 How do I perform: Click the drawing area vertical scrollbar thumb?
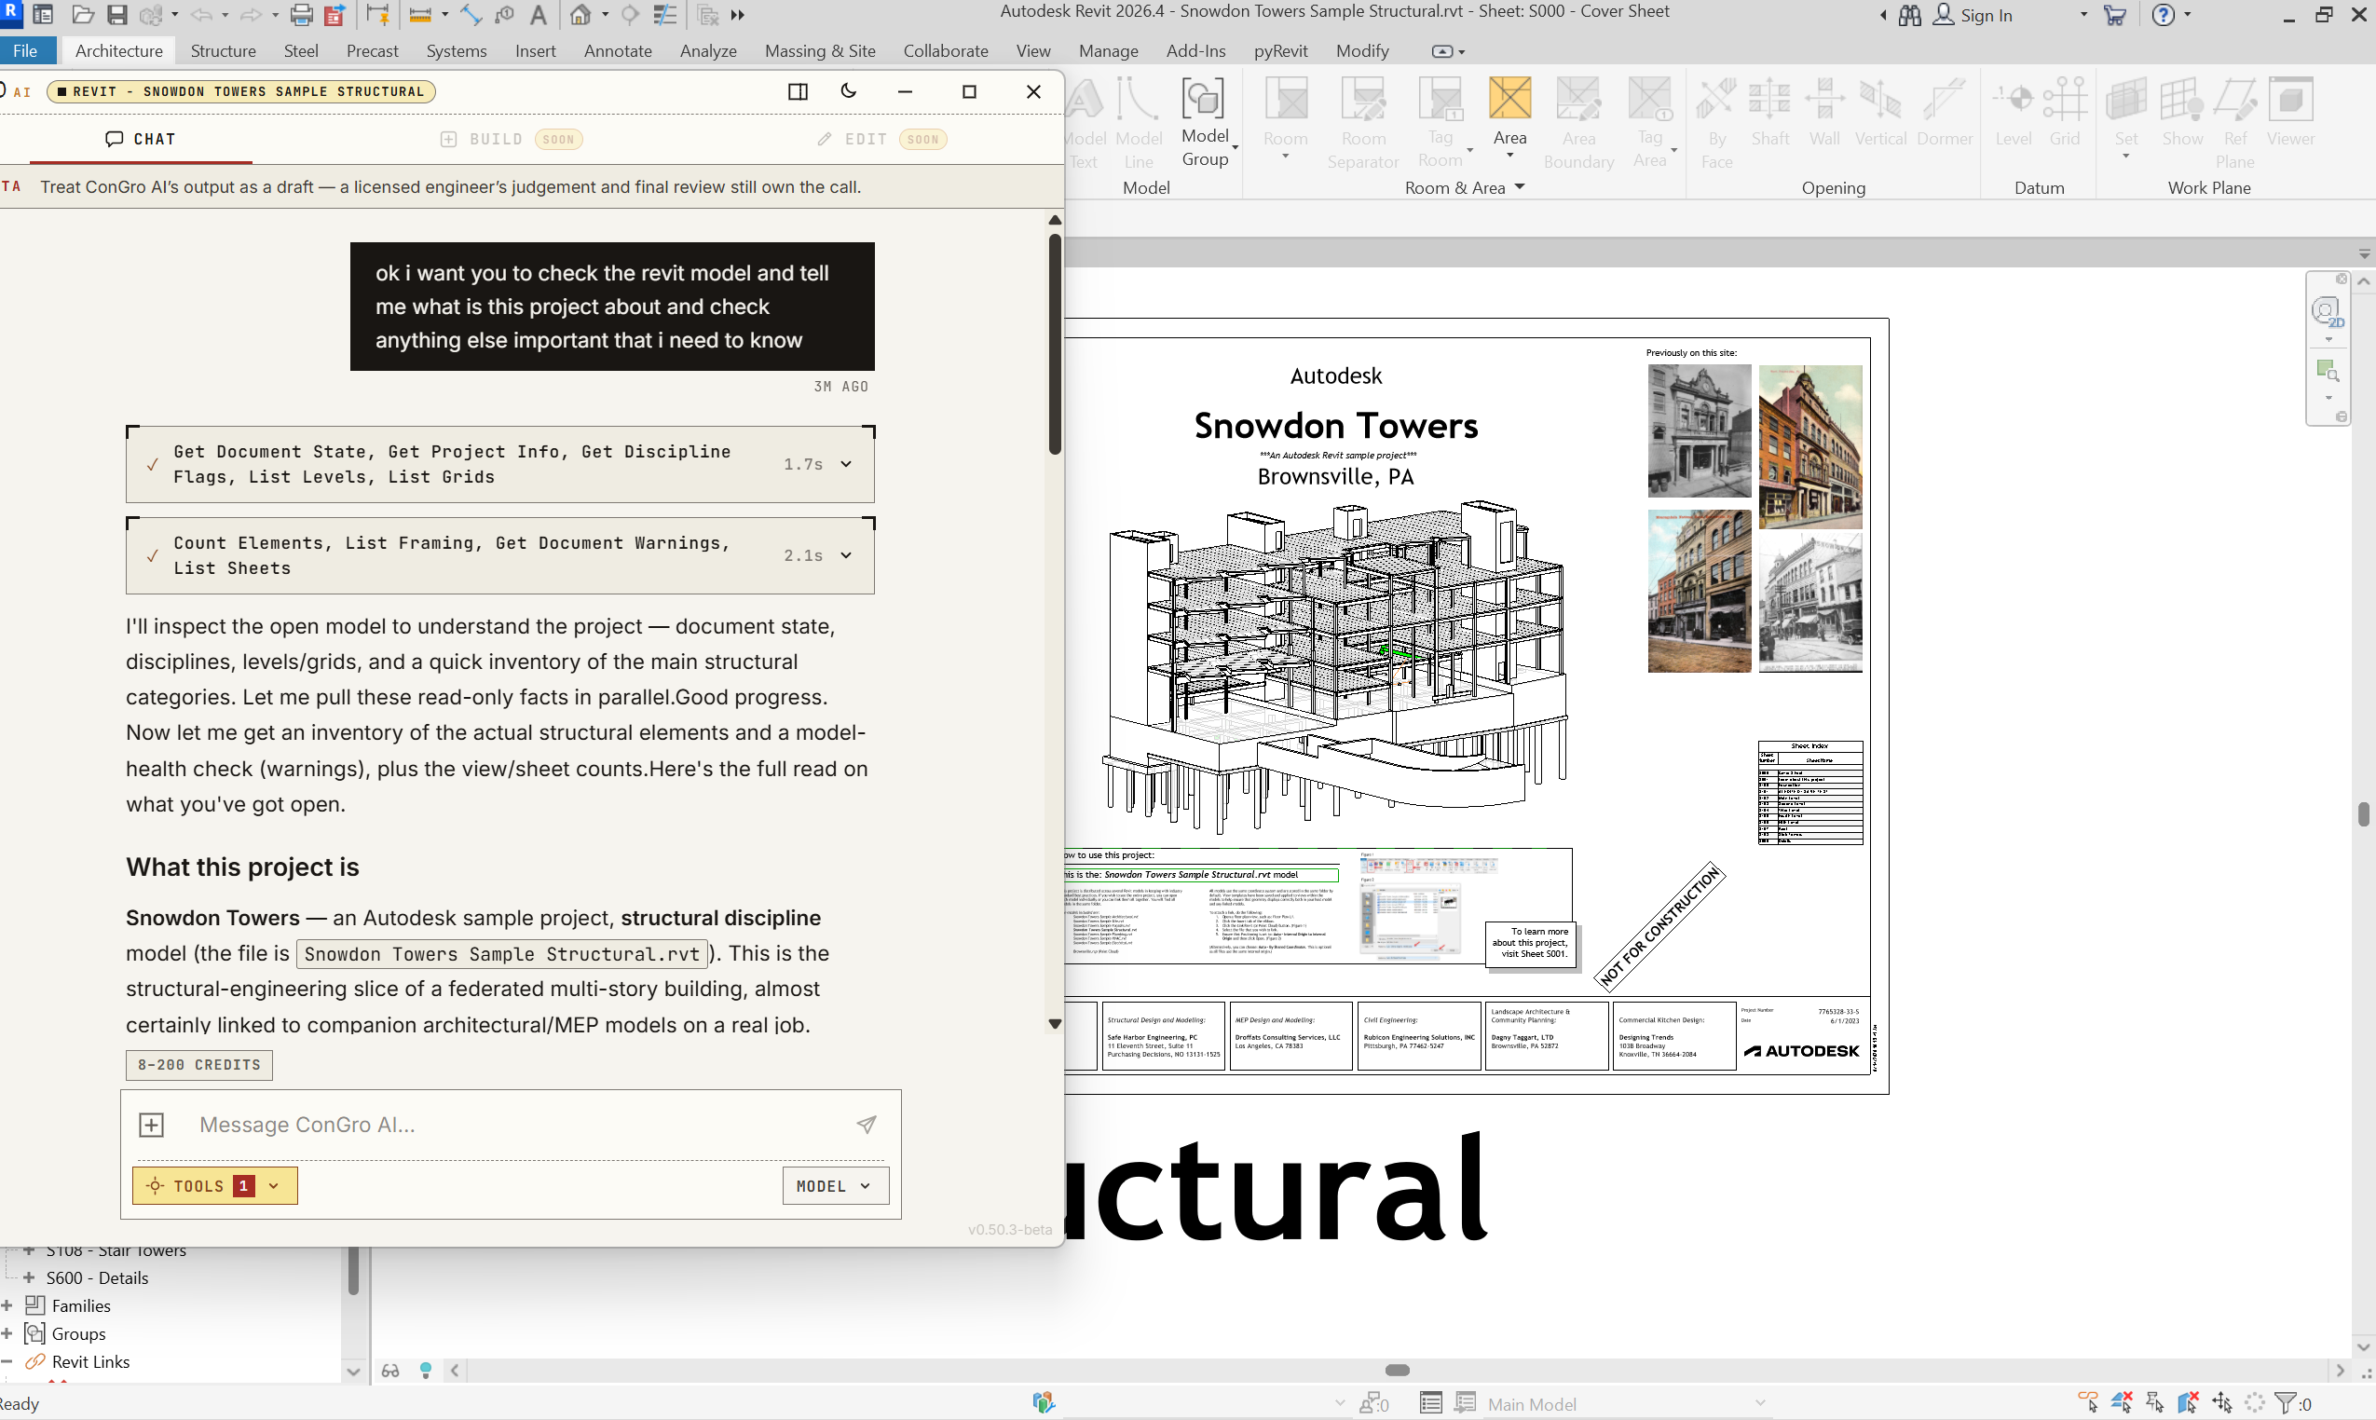click(x=2363, y=814)
